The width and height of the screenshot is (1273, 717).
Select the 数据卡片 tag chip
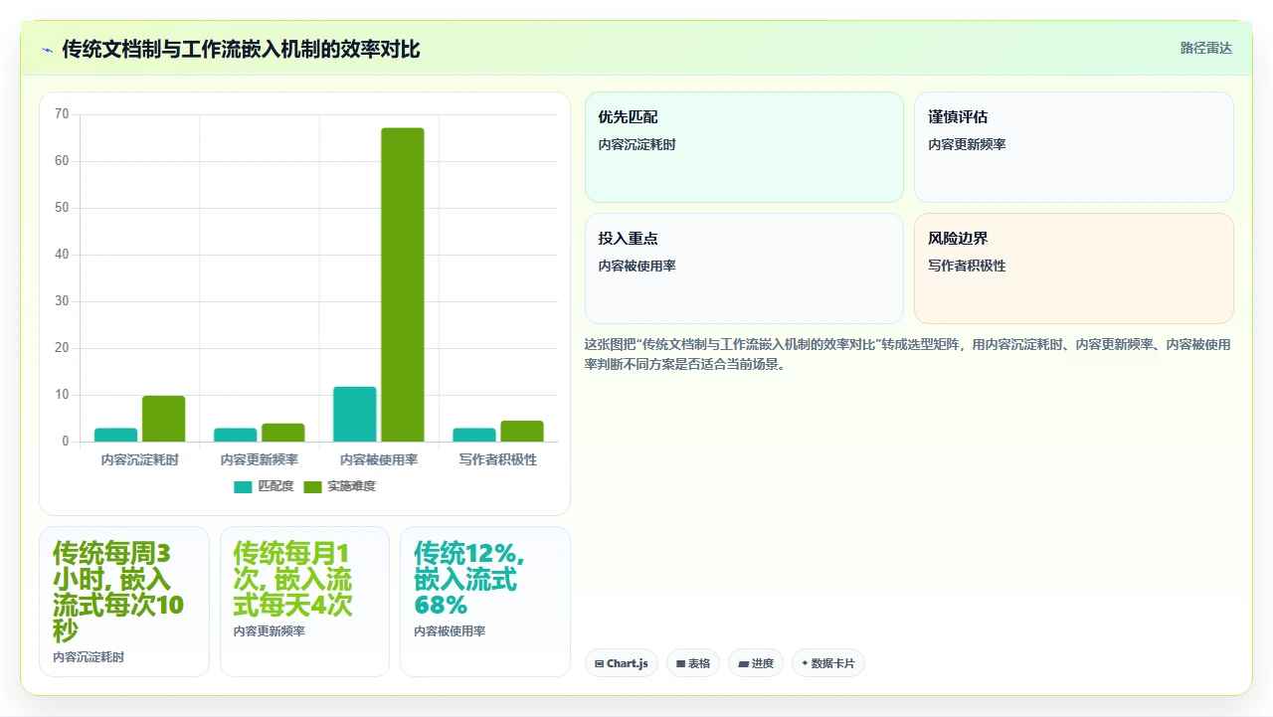click(828, 663)
